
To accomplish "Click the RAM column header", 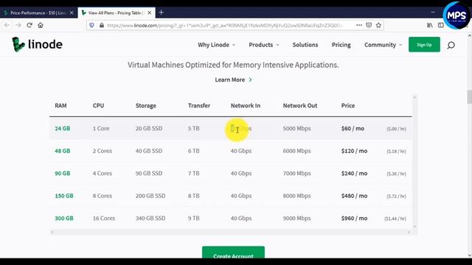I will [x=60, y=105].
